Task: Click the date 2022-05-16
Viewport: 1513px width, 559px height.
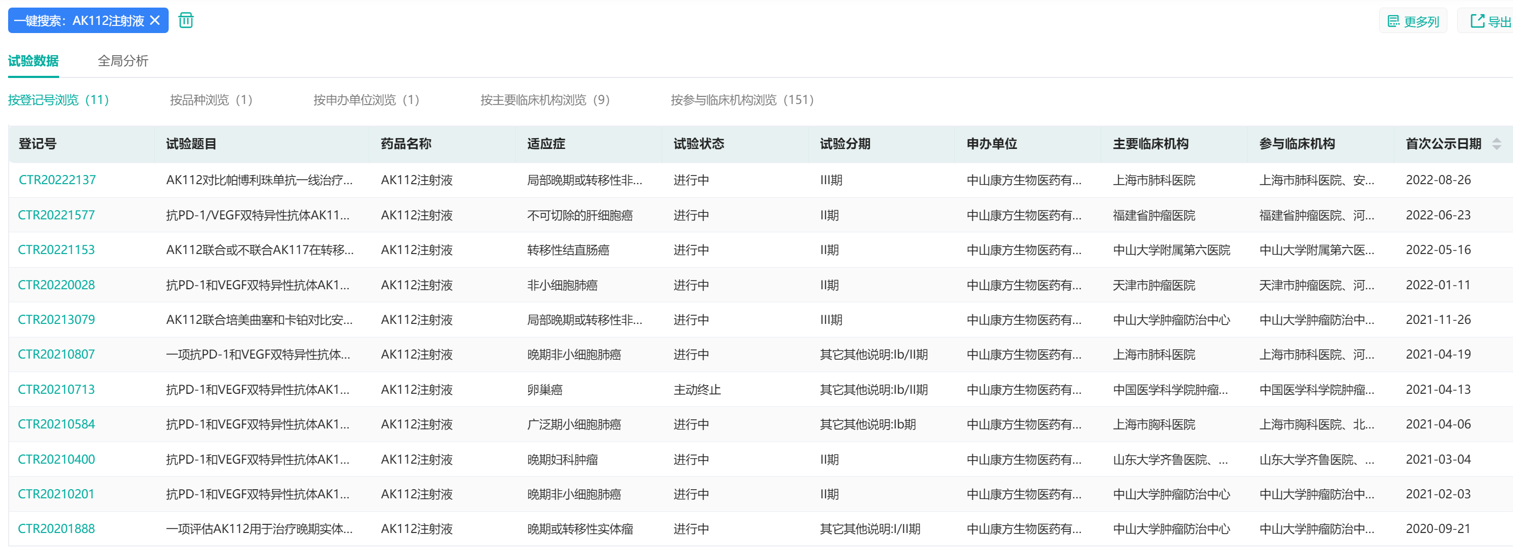Action: coord(1438,250)
